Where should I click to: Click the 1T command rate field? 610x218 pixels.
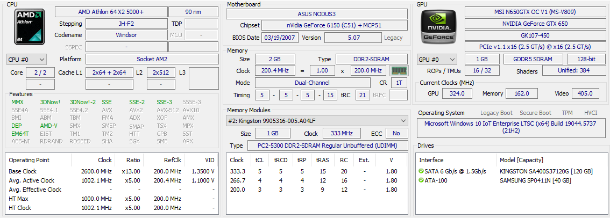399,83
